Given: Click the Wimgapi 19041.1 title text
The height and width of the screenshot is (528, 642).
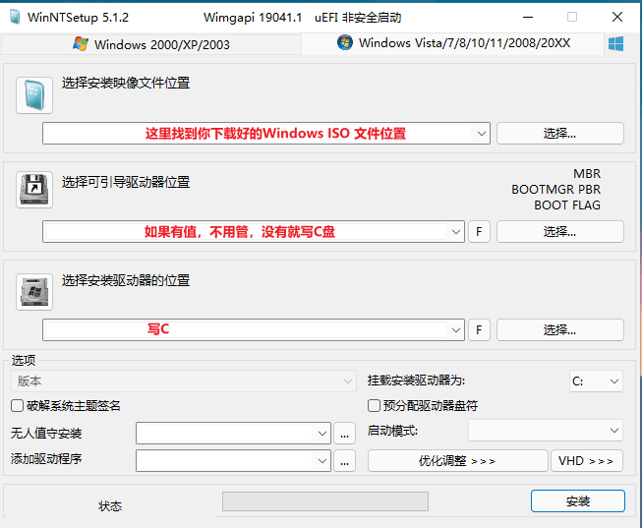Looking at the screenshot, I should 253,18.
